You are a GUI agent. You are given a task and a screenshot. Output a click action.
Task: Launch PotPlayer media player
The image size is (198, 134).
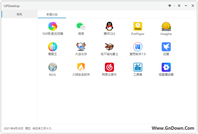tap(138, 26)
